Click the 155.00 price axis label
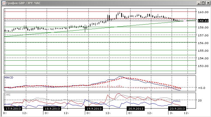 click(203, 51)
